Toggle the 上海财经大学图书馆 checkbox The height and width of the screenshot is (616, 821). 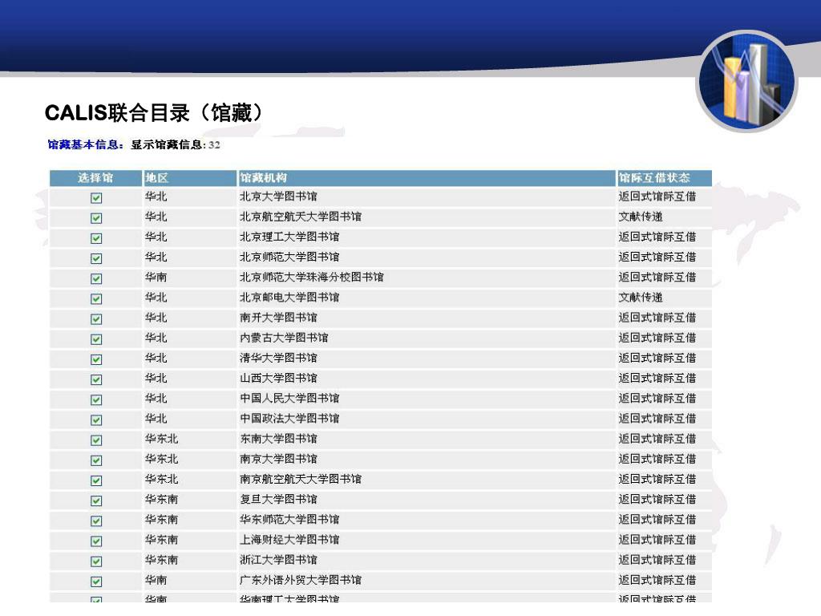tap(96, 541)
